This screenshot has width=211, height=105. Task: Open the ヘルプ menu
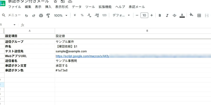(x=120, y=7)
